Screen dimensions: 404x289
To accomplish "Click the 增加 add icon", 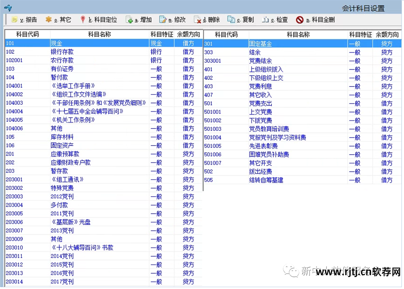I will coord(139,20).
